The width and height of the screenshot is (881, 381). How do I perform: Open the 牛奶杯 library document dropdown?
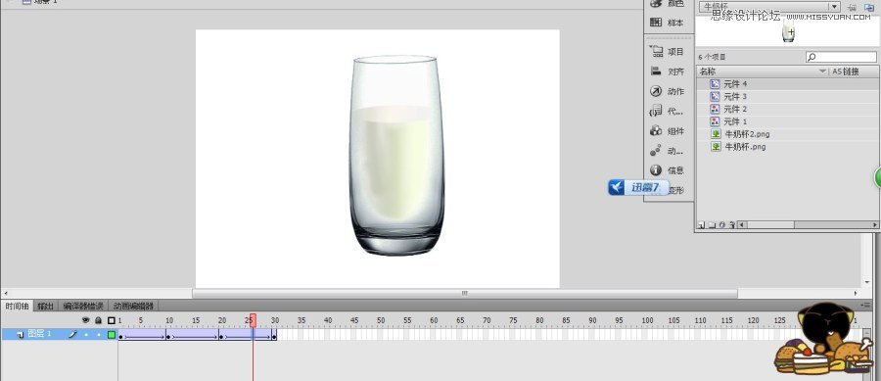tap(769, 7)
